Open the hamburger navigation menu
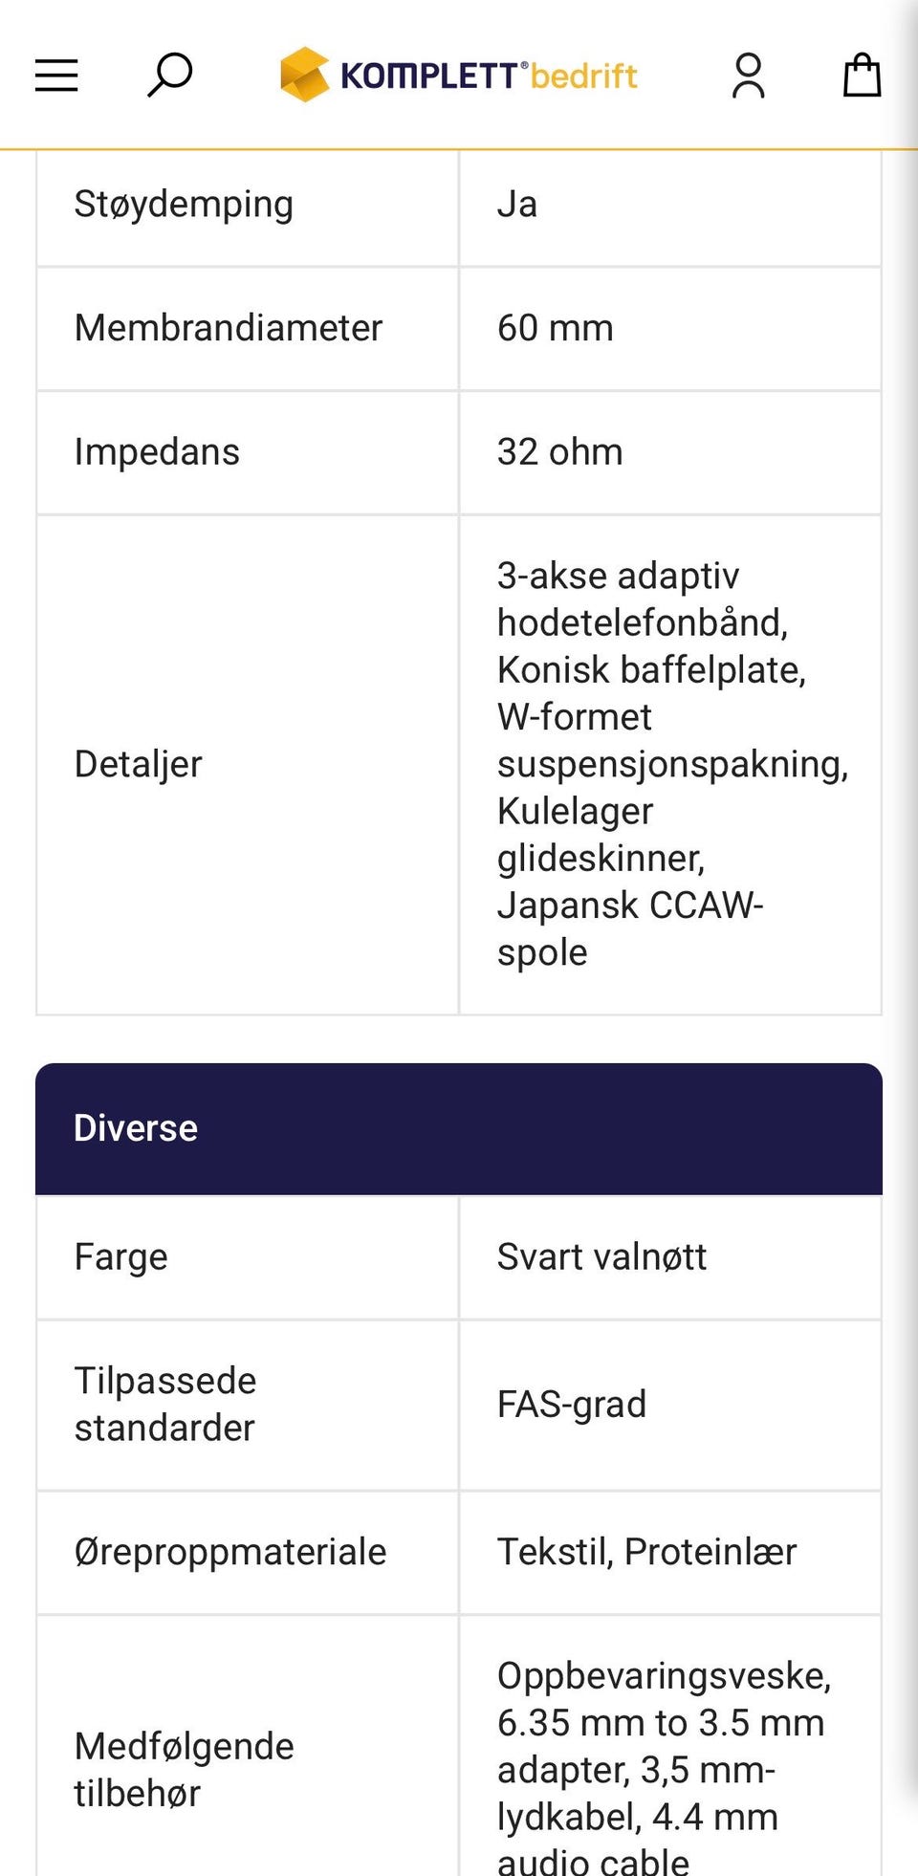 (56, 76)
